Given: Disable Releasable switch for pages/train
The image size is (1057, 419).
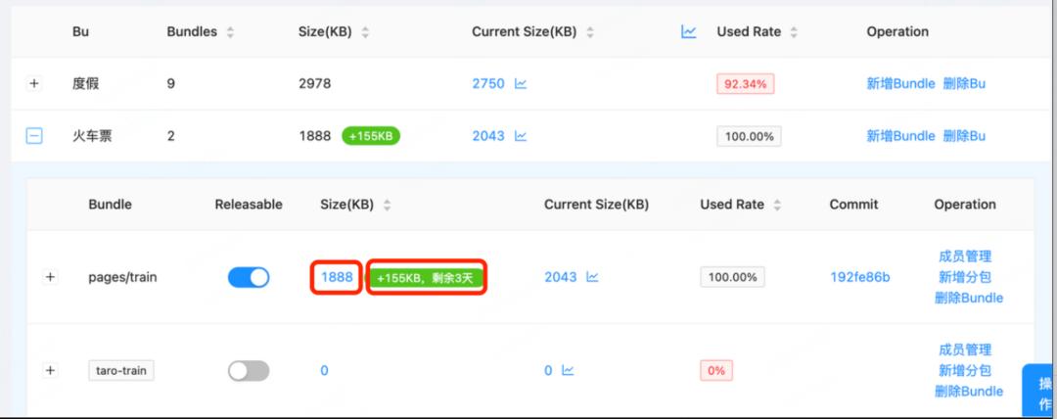Looking at the screenshot, I should point(249,277).
